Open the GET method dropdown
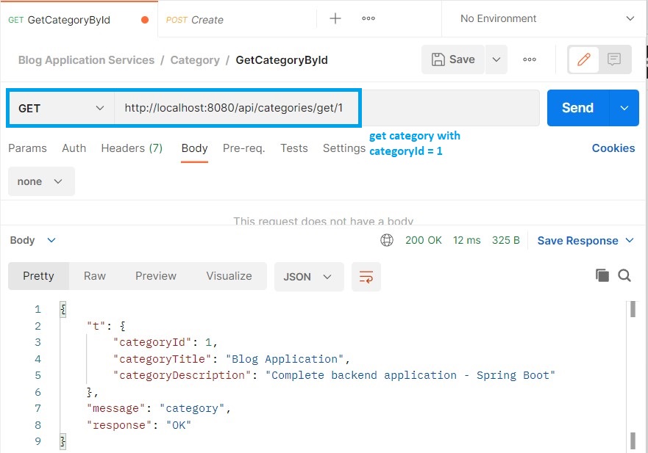This screenshot has height=453, width=648. pos(59,107)
